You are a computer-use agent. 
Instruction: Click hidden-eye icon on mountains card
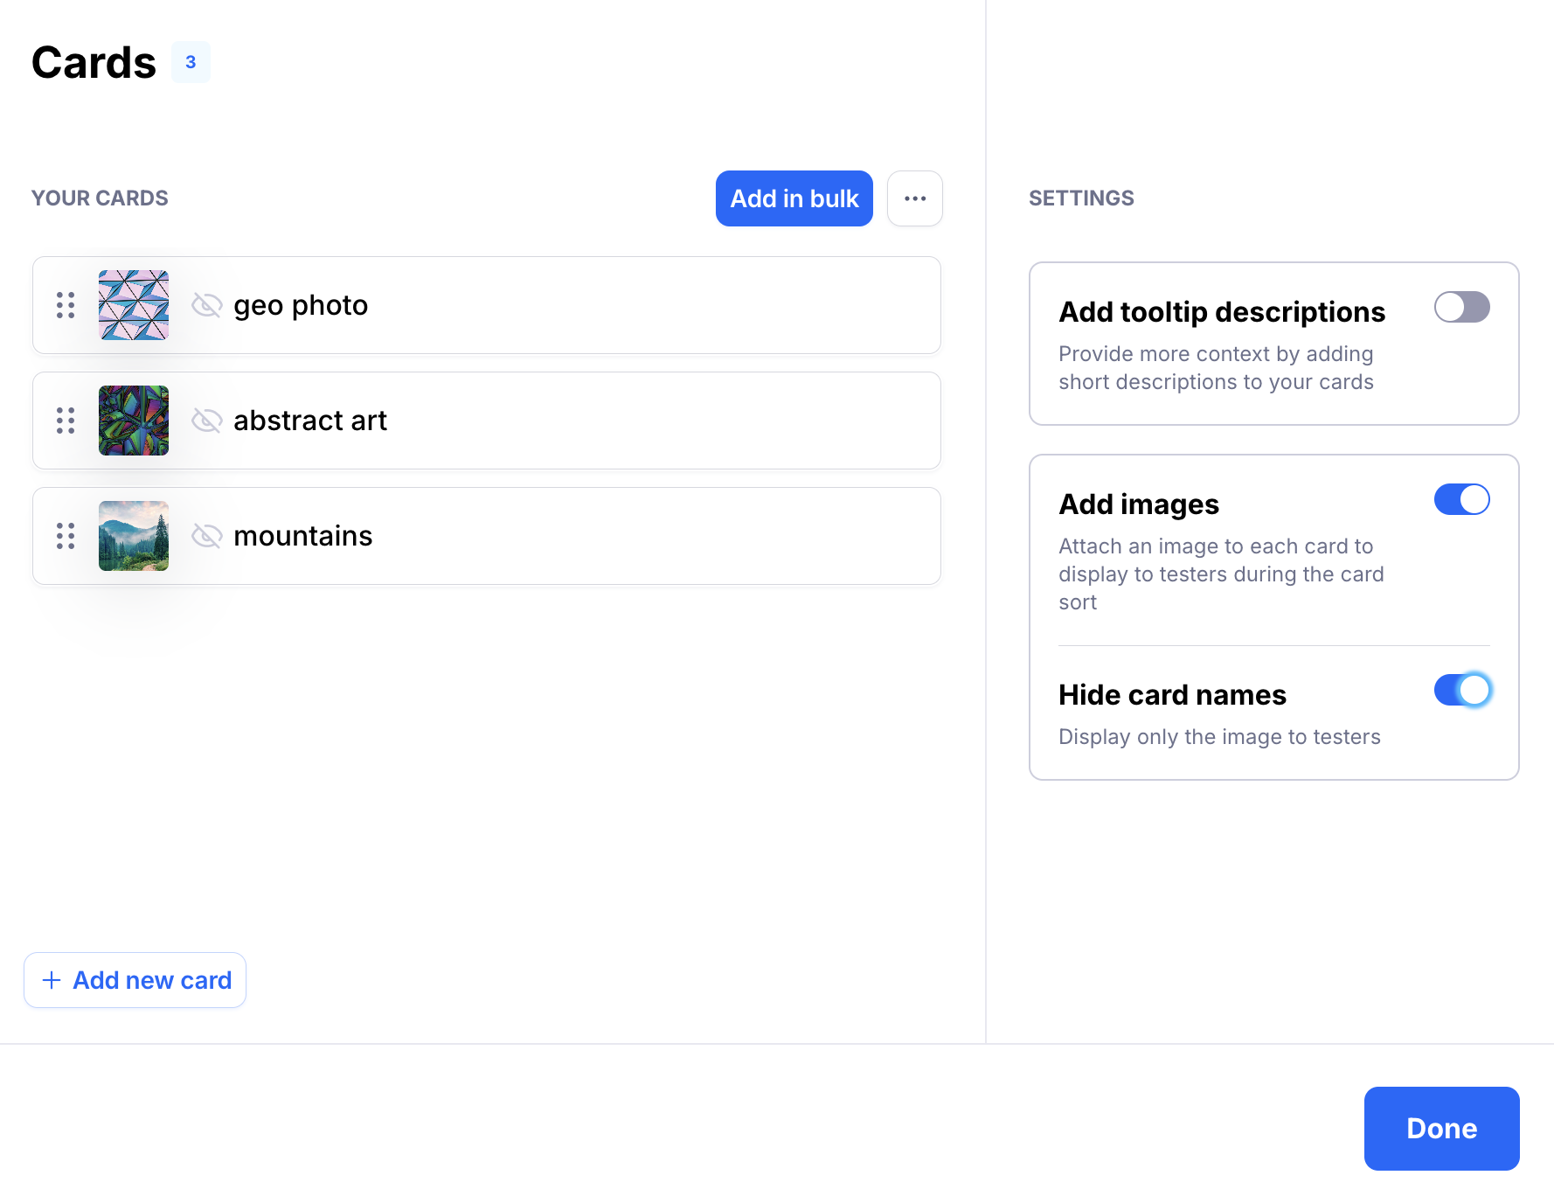207,536
